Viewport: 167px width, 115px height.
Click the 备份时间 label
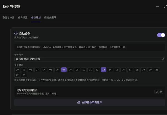(19, 65)
